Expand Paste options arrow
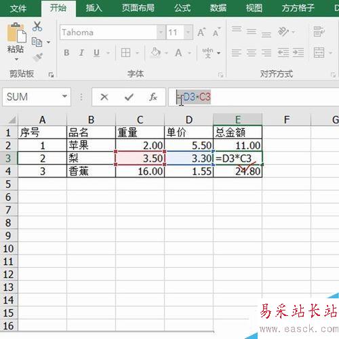The width and height of the screenshot is (339, 339). 16,60
